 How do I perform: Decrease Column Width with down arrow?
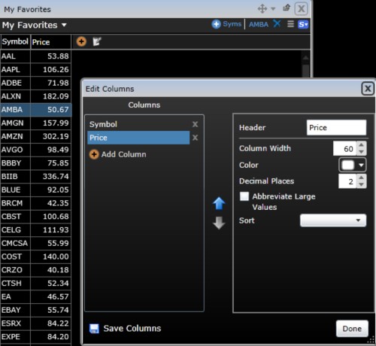(x=361, y=152)
